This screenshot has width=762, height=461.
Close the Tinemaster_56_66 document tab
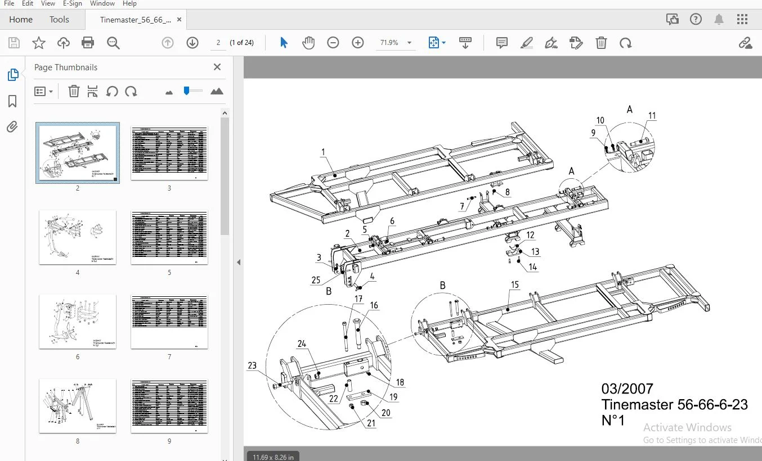click(x=180, y=20)
